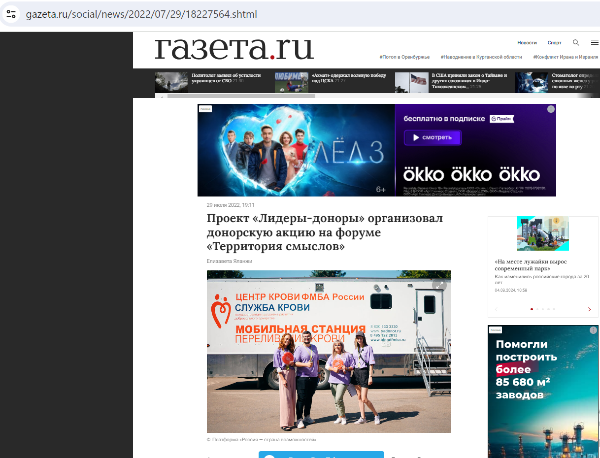Click the Реклама label on Okko banner
The height and width of the screenshot is (458, 600).
coord(205,109)
